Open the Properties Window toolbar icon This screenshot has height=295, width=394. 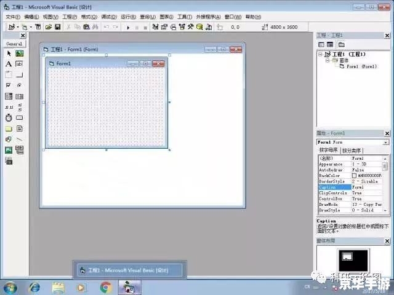[164, 26]
